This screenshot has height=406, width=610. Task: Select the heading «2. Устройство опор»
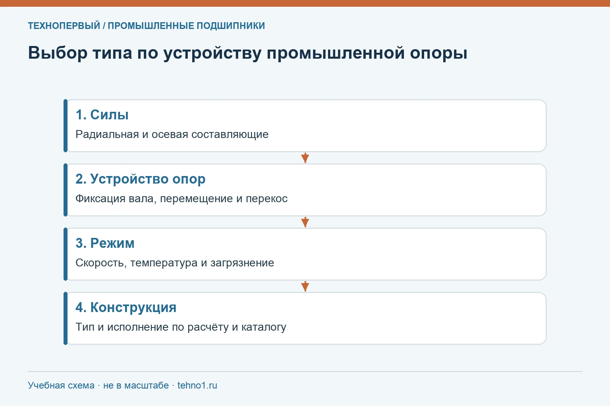tap(141, 179)
